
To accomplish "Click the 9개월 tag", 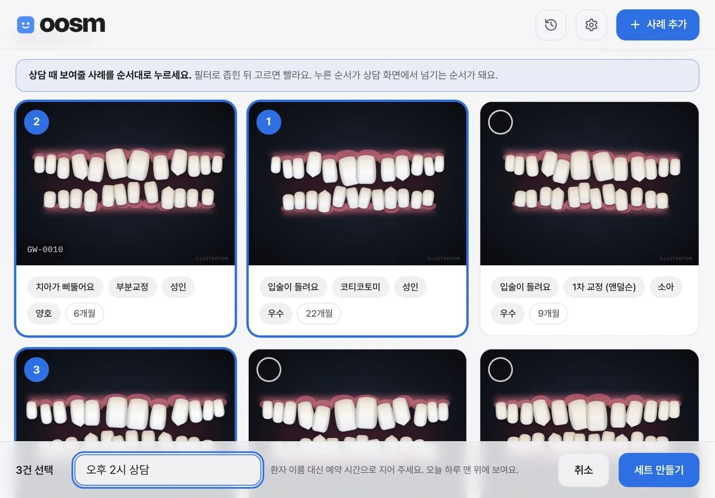I will 549,313.
